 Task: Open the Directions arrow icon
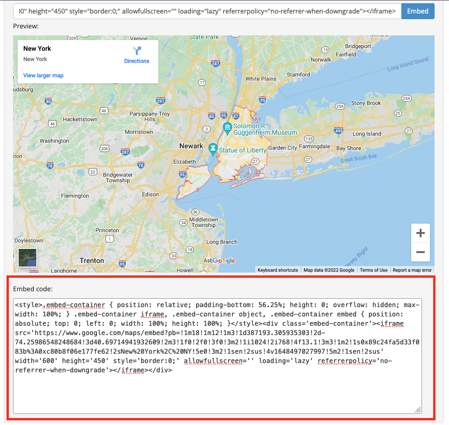coord(137,51)
